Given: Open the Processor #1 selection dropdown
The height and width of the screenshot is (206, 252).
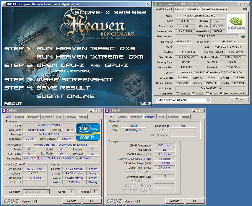Looking at the screenshot, I should pyautogui.click(x=48, y=192).
